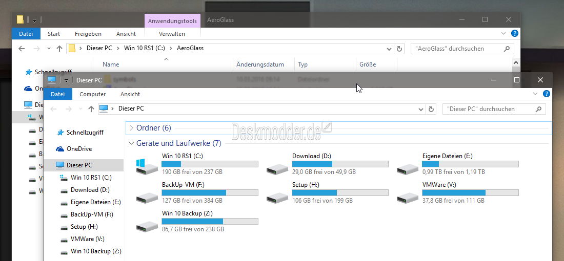Go back in AeroGlass window

coord(22,49)
